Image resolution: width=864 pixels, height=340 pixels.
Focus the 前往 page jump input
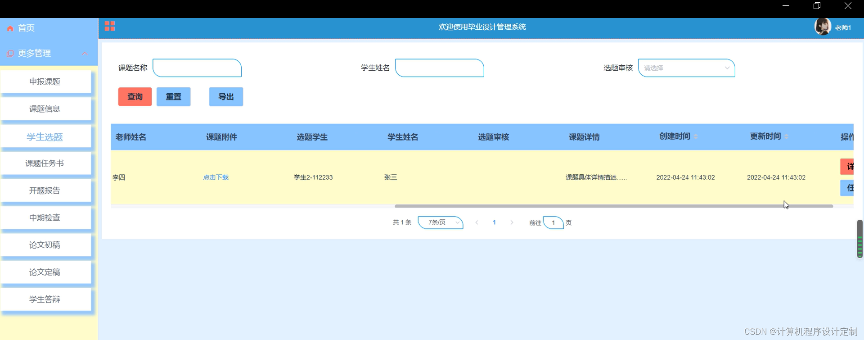tap(553, 222)
